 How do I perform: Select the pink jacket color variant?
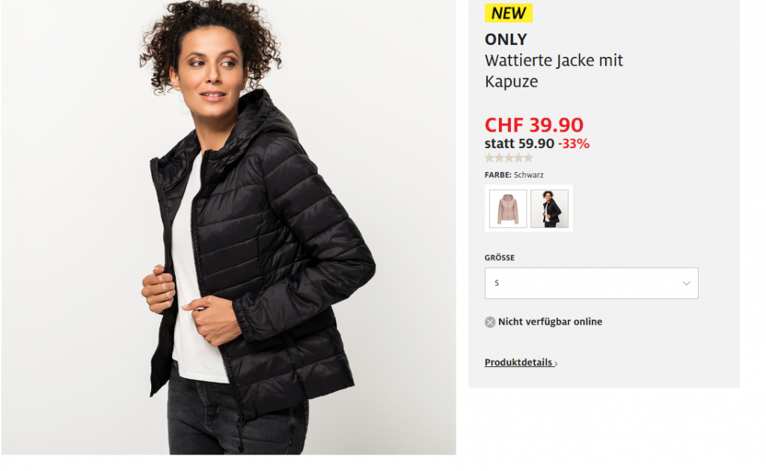[508, 209]
